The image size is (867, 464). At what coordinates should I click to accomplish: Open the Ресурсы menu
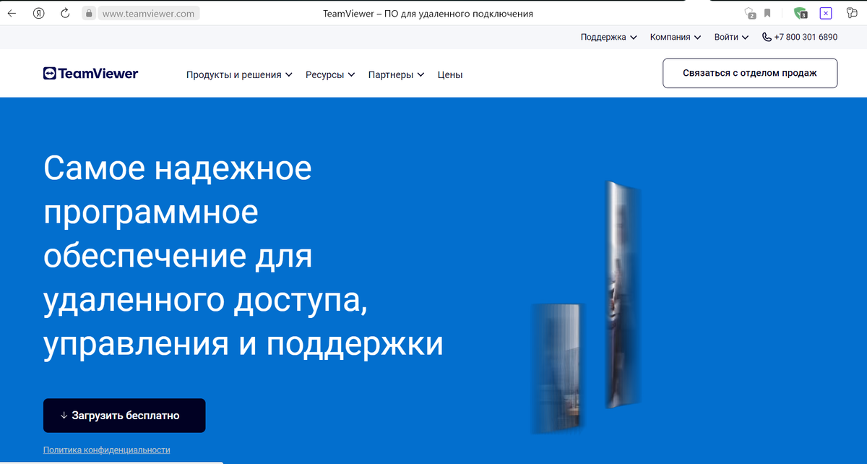pyautogui.click(x=330, y=74)
